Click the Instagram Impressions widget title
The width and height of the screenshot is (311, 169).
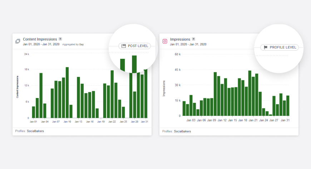[x=180, y=39]
